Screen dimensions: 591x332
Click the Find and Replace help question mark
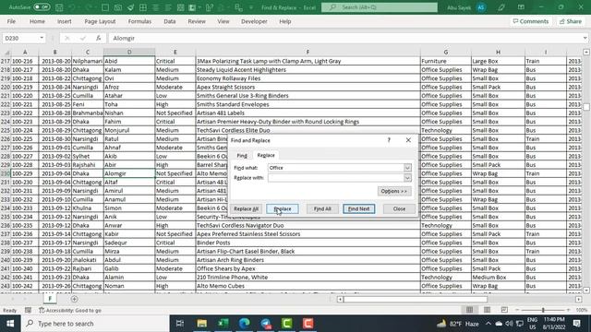click(x=389, y=140)
